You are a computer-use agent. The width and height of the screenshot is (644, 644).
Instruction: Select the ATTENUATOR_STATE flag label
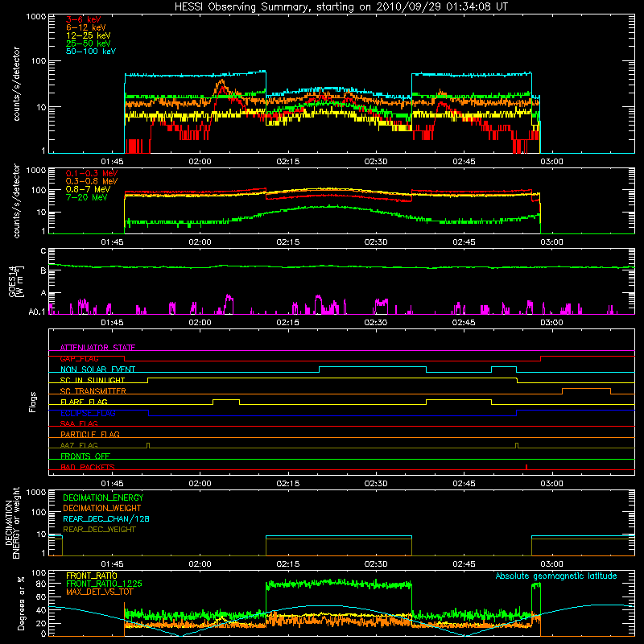(97, 348)
